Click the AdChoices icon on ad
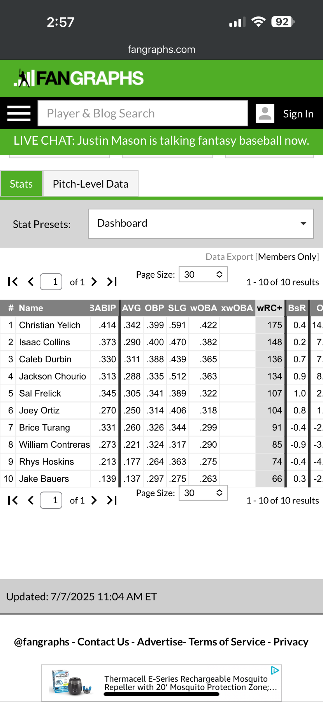Viewport: 323px width, 702px height. [275, 670]
